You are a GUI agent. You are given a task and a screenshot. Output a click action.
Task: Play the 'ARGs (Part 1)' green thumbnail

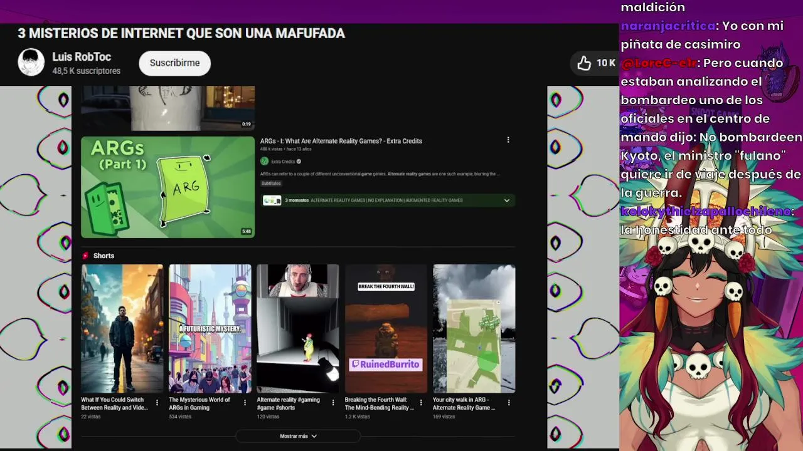tap(168, 187)
